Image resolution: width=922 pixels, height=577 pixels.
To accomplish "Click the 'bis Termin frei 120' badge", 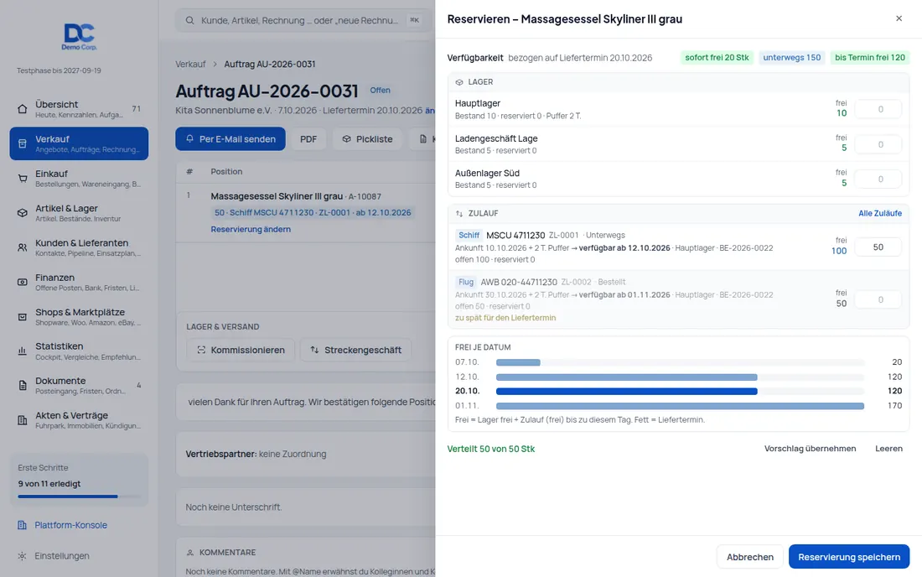I will [x=870, y=58].
